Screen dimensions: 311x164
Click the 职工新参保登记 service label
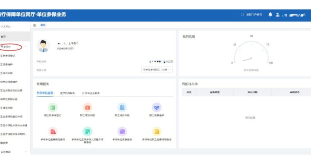[x=53, y=115]
